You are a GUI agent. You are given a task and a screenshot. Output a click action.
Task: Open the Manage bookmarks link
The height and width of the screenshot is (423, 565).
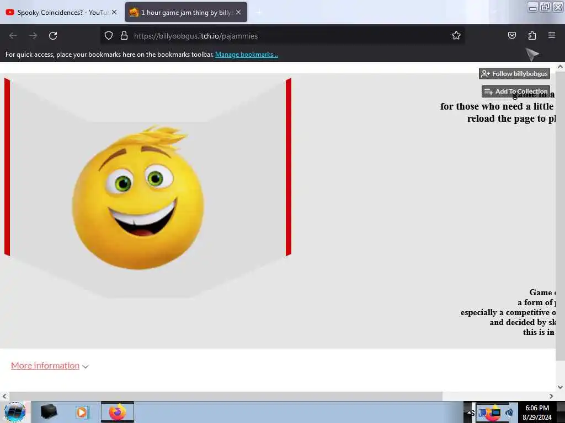pos(247,55)
